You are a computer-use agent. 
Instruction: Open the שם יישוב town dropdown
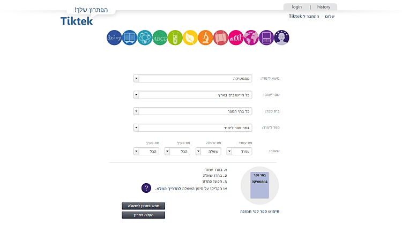coord(193,95)
